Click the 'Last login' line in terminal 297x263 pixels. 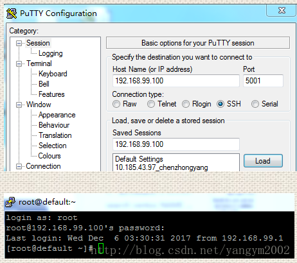(145, 238)
